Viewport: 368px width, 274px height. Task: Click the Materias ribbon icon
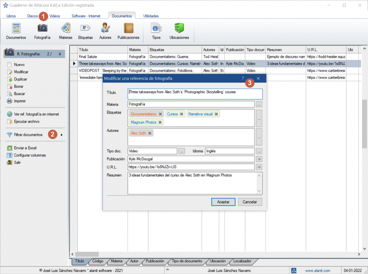[65, 29]
